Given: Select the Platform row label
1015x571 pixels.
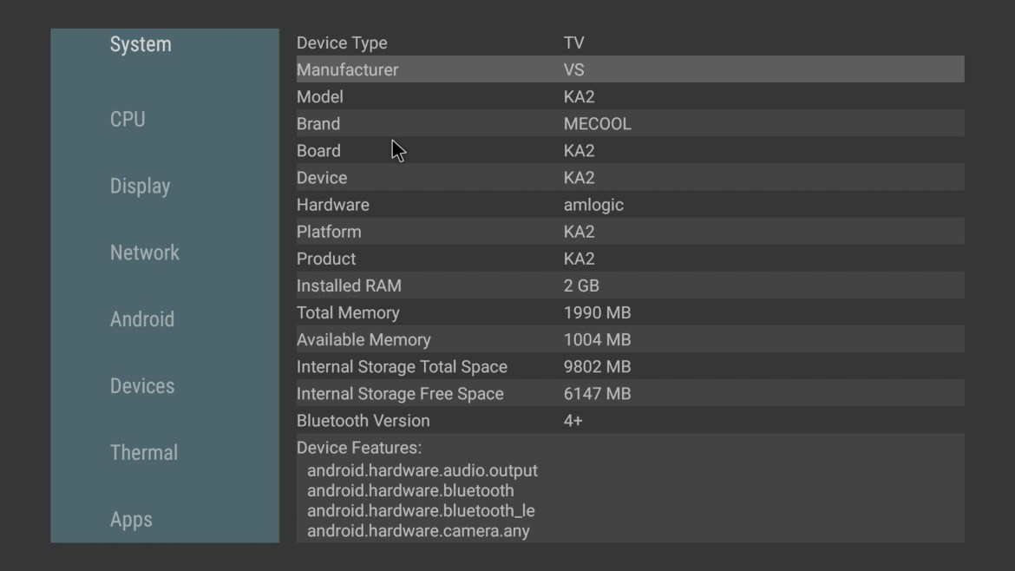Looking at the screenshot, I should click(x=329, y=232).
